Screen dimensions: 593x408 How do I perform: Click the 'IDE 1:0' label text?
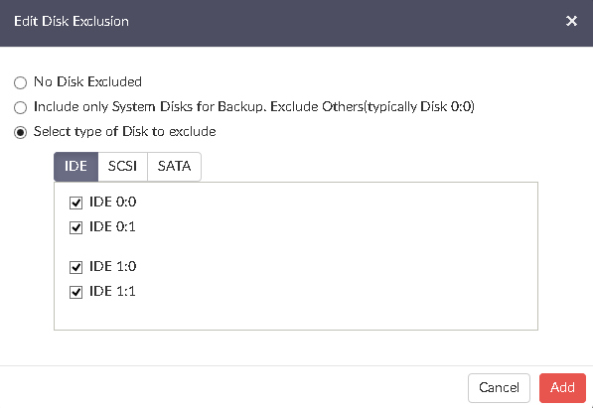[x=112, y=267]
